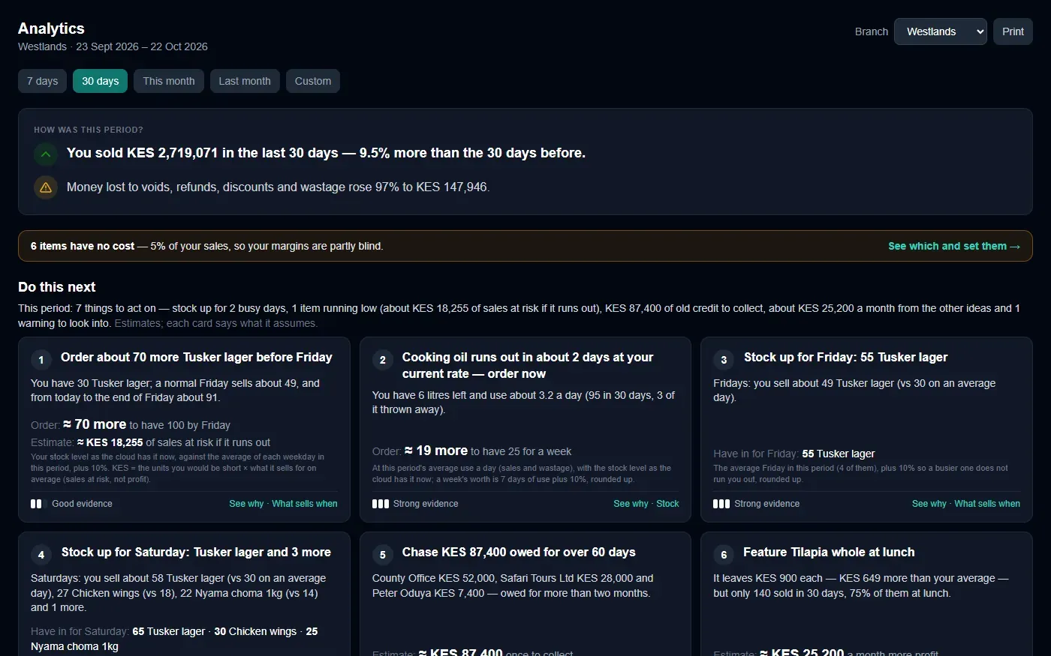
Task: Click number badge 2 on the Cooking oil card
Action: pos(382,360)
